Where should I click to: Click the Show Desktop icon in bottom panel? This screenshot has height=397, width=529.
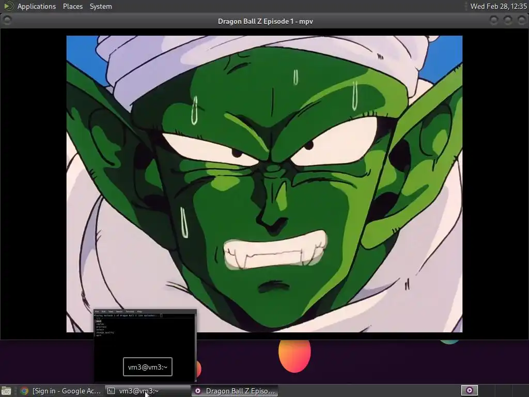[x=6, y=391]
